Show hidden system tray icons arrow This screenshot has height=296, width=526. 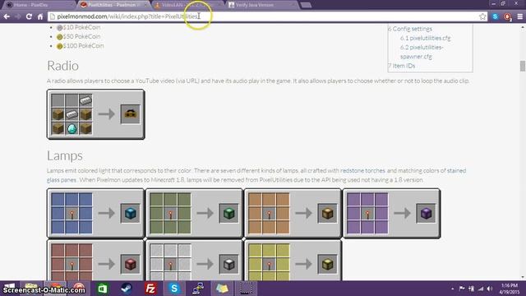(x=453, y=289)
